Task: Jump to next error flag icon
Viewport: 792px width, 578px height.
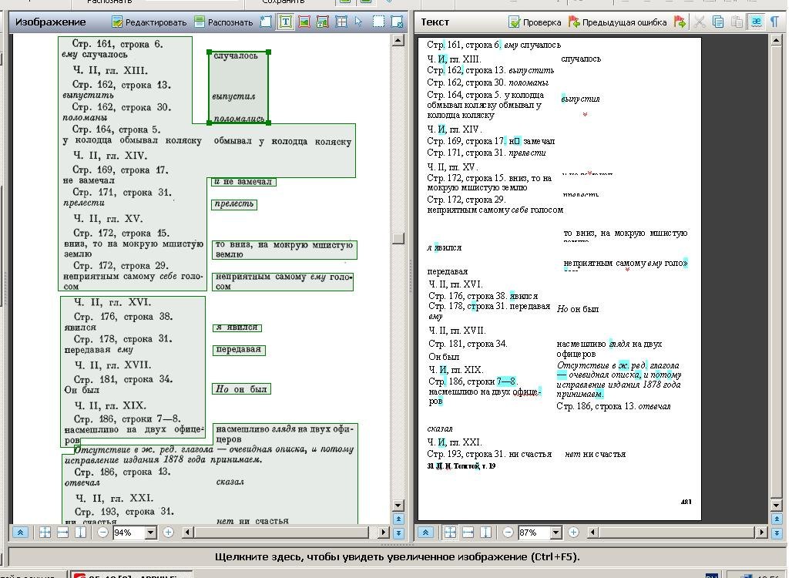Action: click(680, 22)
